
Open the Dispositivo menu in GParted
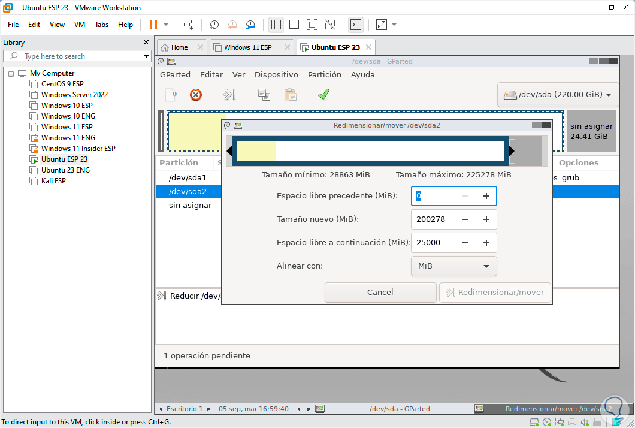click(276, 74)
